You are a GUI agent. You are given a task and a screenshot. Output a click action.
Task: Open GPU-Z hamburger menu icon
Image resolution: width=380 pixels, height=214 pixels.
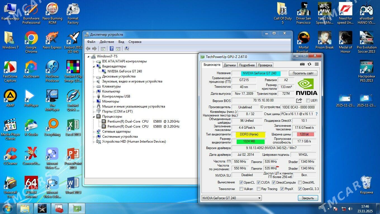point(317,64)
